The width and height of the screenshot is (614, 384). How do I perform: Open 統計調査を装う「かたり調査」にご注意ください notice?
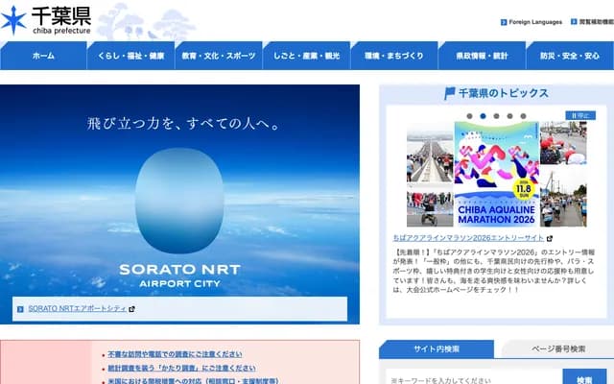[181, 369]
